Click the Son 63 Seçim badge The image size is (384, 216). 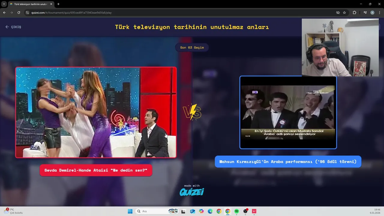tap(192, 47)
